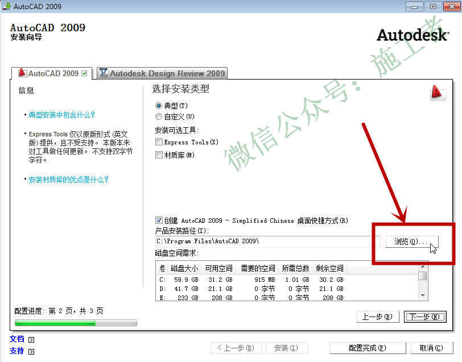Click the 59.9 GB disk size cell

186,280
